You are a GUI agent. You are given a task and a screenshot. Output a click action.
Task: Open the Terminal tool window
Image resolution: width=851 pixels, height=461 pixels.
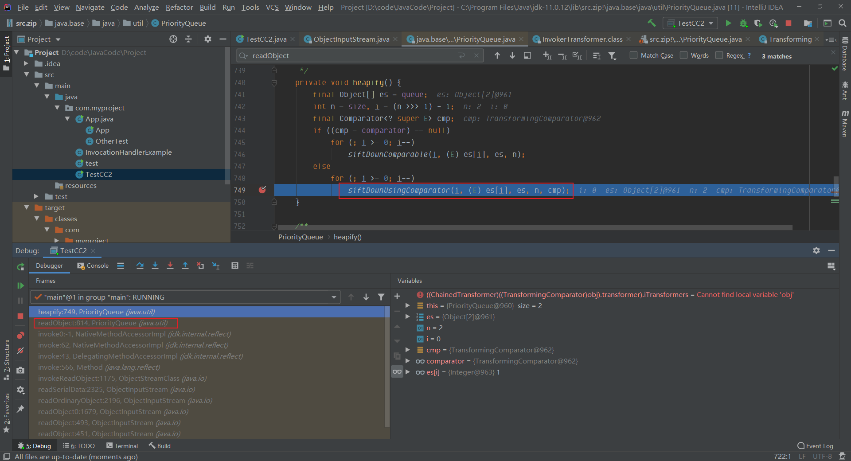pos(122,446)
